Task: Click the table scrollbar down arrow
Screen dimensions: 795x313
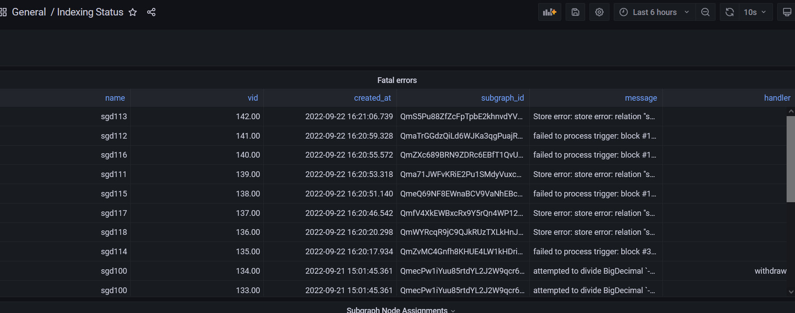Action: click(x=791, y=292)
